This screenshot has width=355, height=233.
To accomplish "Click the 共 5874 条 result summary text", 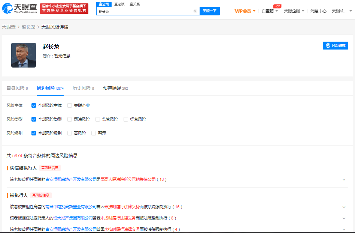I will (x=42, y=155).
